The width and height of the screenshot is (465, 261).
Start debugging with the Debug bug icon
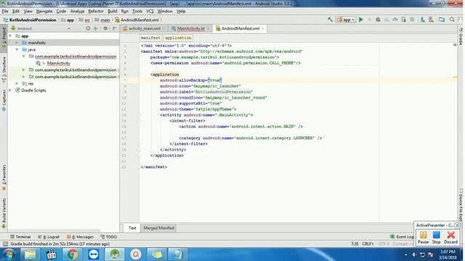[x=378, y=20]
